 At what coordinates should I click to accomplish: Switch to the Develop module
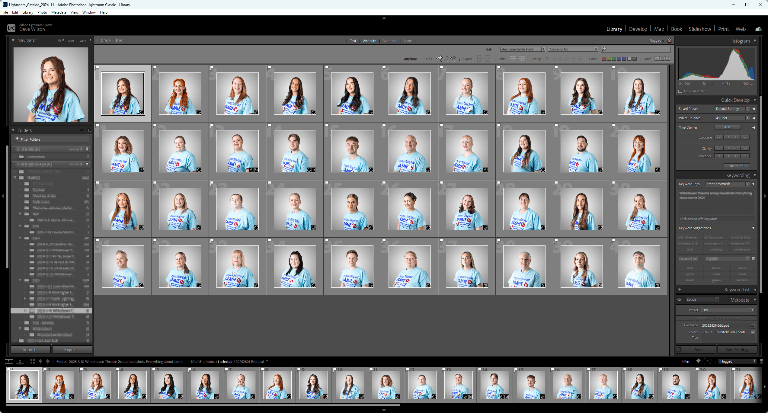pos(638,29)
